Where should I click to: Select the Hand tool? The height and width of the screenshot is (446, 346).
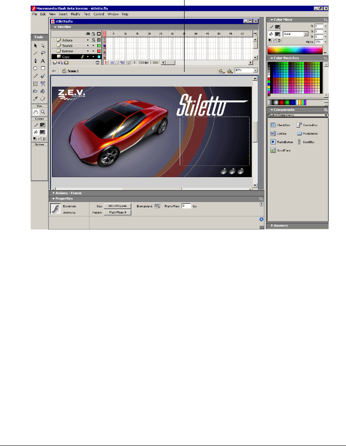[x=35, y=112]
